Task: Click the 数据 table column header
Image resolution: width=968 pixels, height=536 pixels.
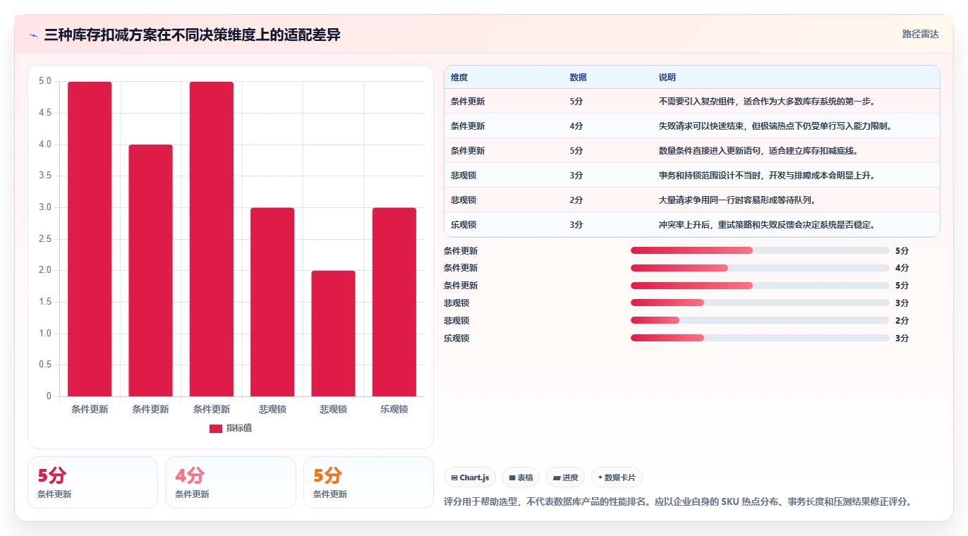Action: click(579, 78)
